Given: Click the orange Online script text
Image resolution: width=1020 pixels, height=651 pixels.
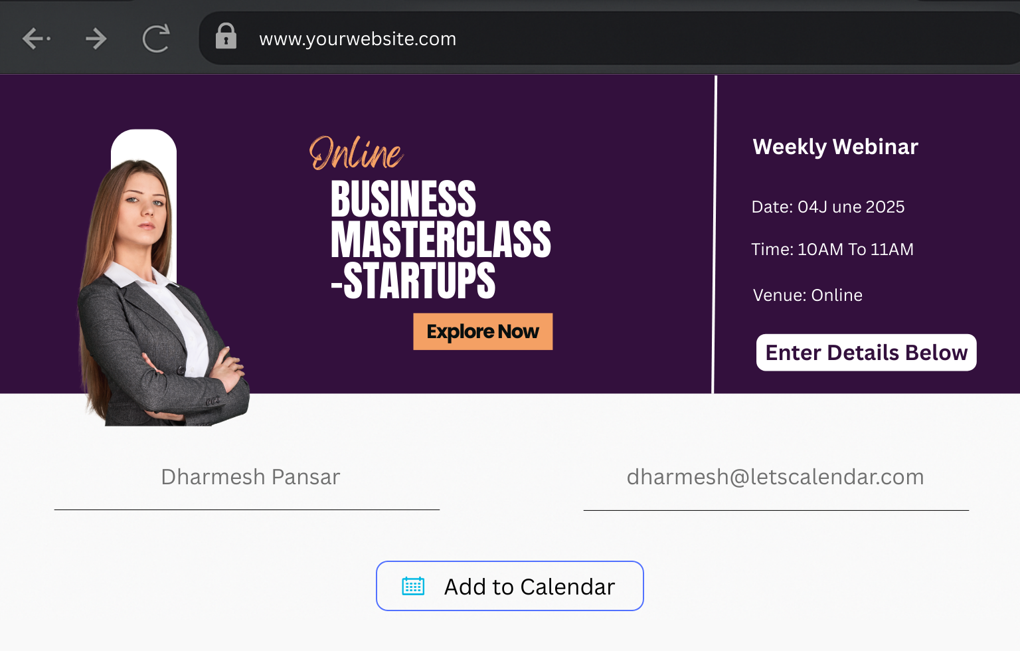Looking at the screenshot, I should click(356, 153).
